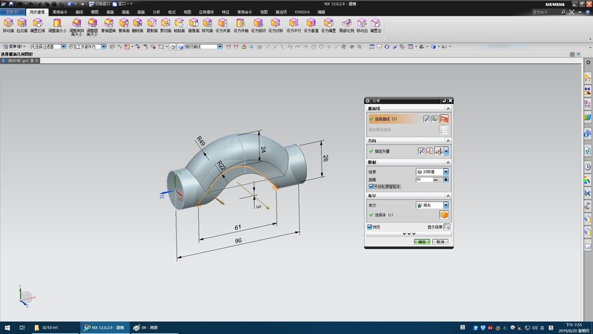This screenshot has height=334, width=593.
Task: Click the 取消 Cancel button
Action: tap(440, 242)
